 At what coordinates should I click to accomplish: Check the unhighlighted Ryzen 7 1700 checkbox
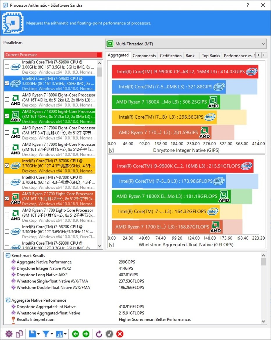(7, 215)
